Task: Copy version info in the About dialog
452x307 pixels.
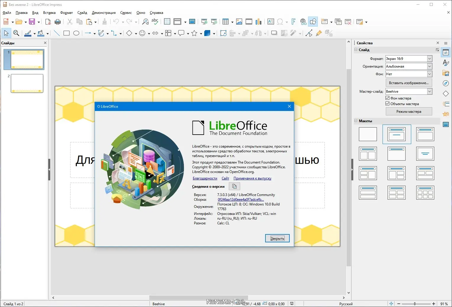Action: pyautogui.click(x=234, y=186)
